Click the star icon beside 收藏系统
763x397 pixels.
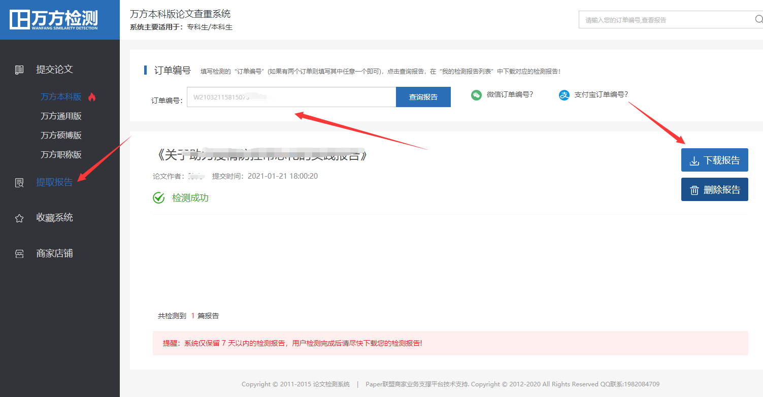tap(19, 218)
